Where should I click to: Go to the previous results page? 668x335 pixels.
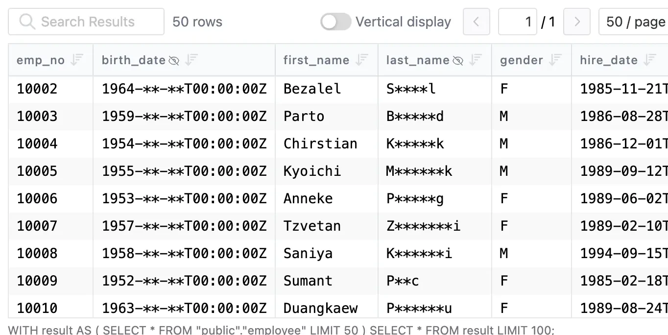[x=476, y=22]
